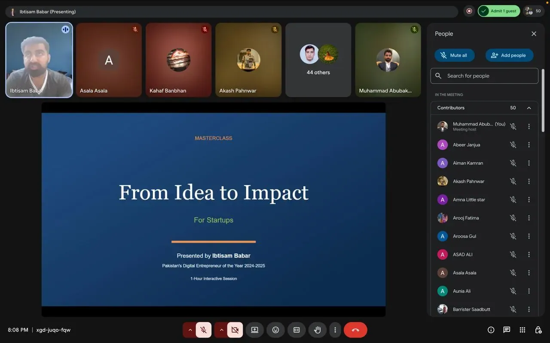Click the recording indicator icon
550x343 pixels.
469,11
